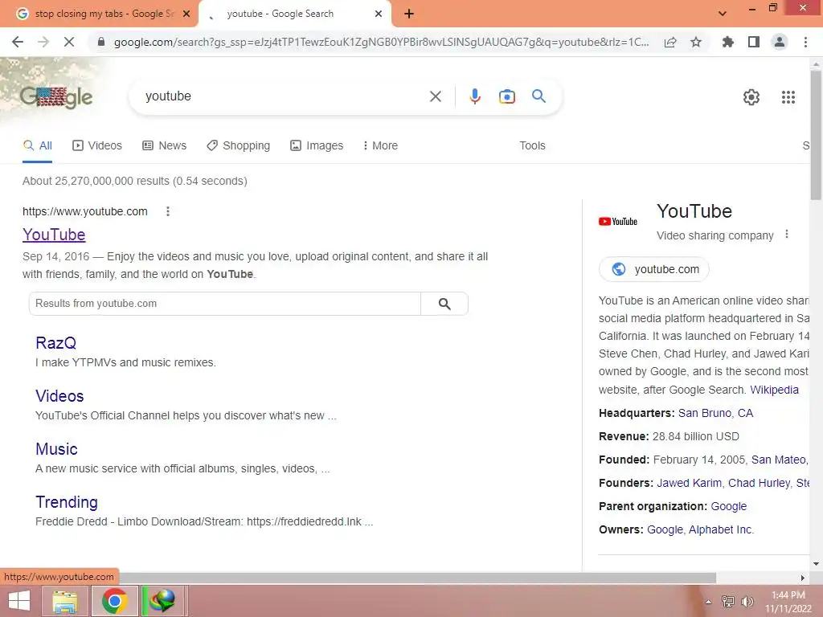The width and height of the screenshot is (823, 617).
Task: Show hidden system tray icons
Action: click(709, 602)
